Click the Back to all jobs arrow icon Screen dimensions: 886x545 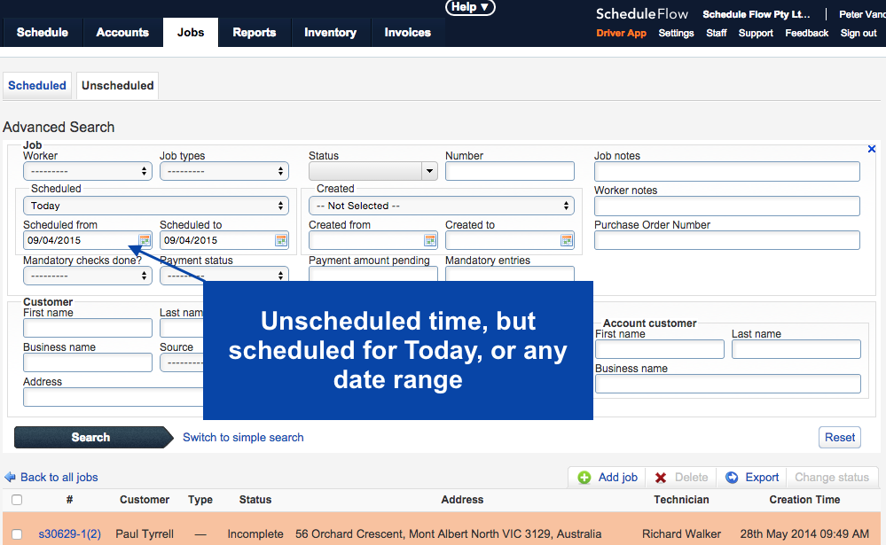10,478
